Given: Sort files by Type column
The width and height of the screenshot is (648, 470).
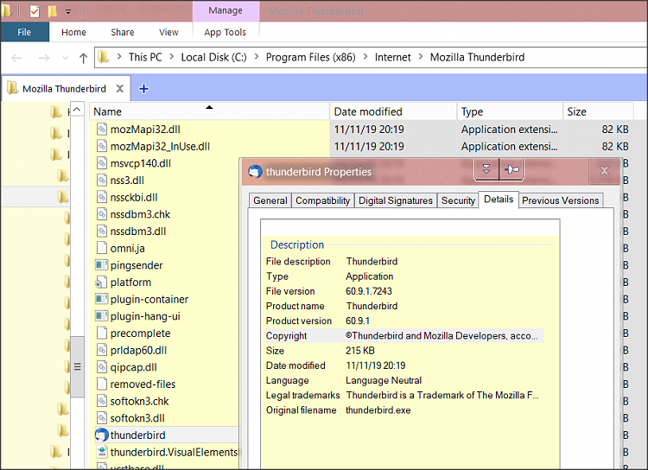Looking at the screenshot, I should (510, 111).
